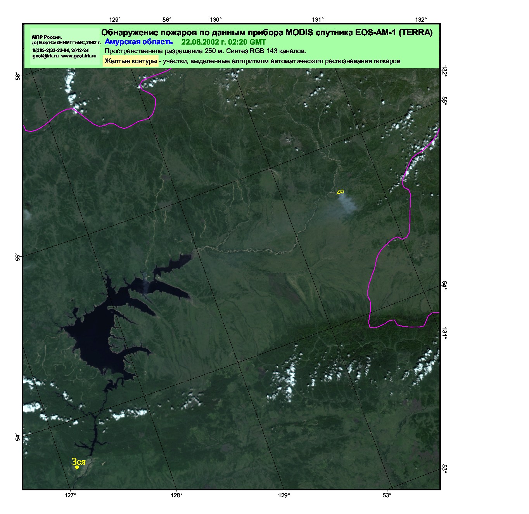The image size is (529, 514).
Task: Click the МПР России credit text
Action: click(47, 37)
